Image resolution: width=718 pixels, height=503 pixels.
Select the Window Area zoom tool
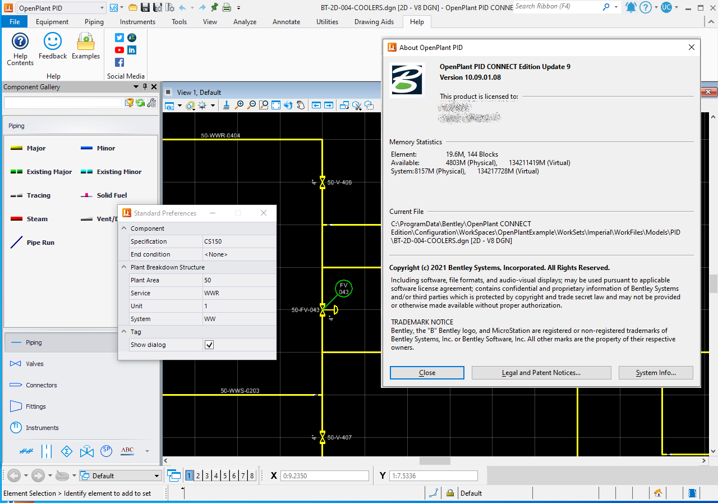tap(264, 105)
